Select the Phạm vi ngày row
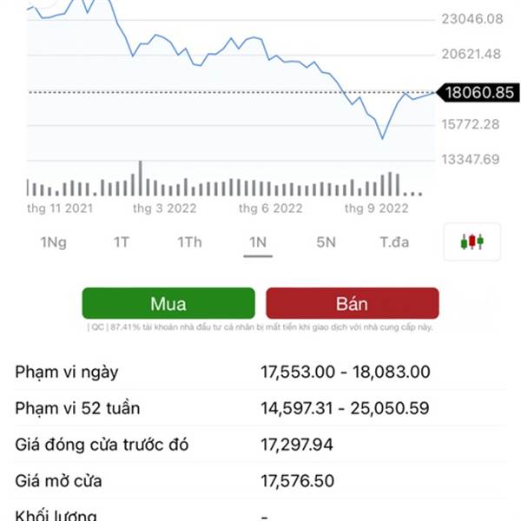 [260, 372]
